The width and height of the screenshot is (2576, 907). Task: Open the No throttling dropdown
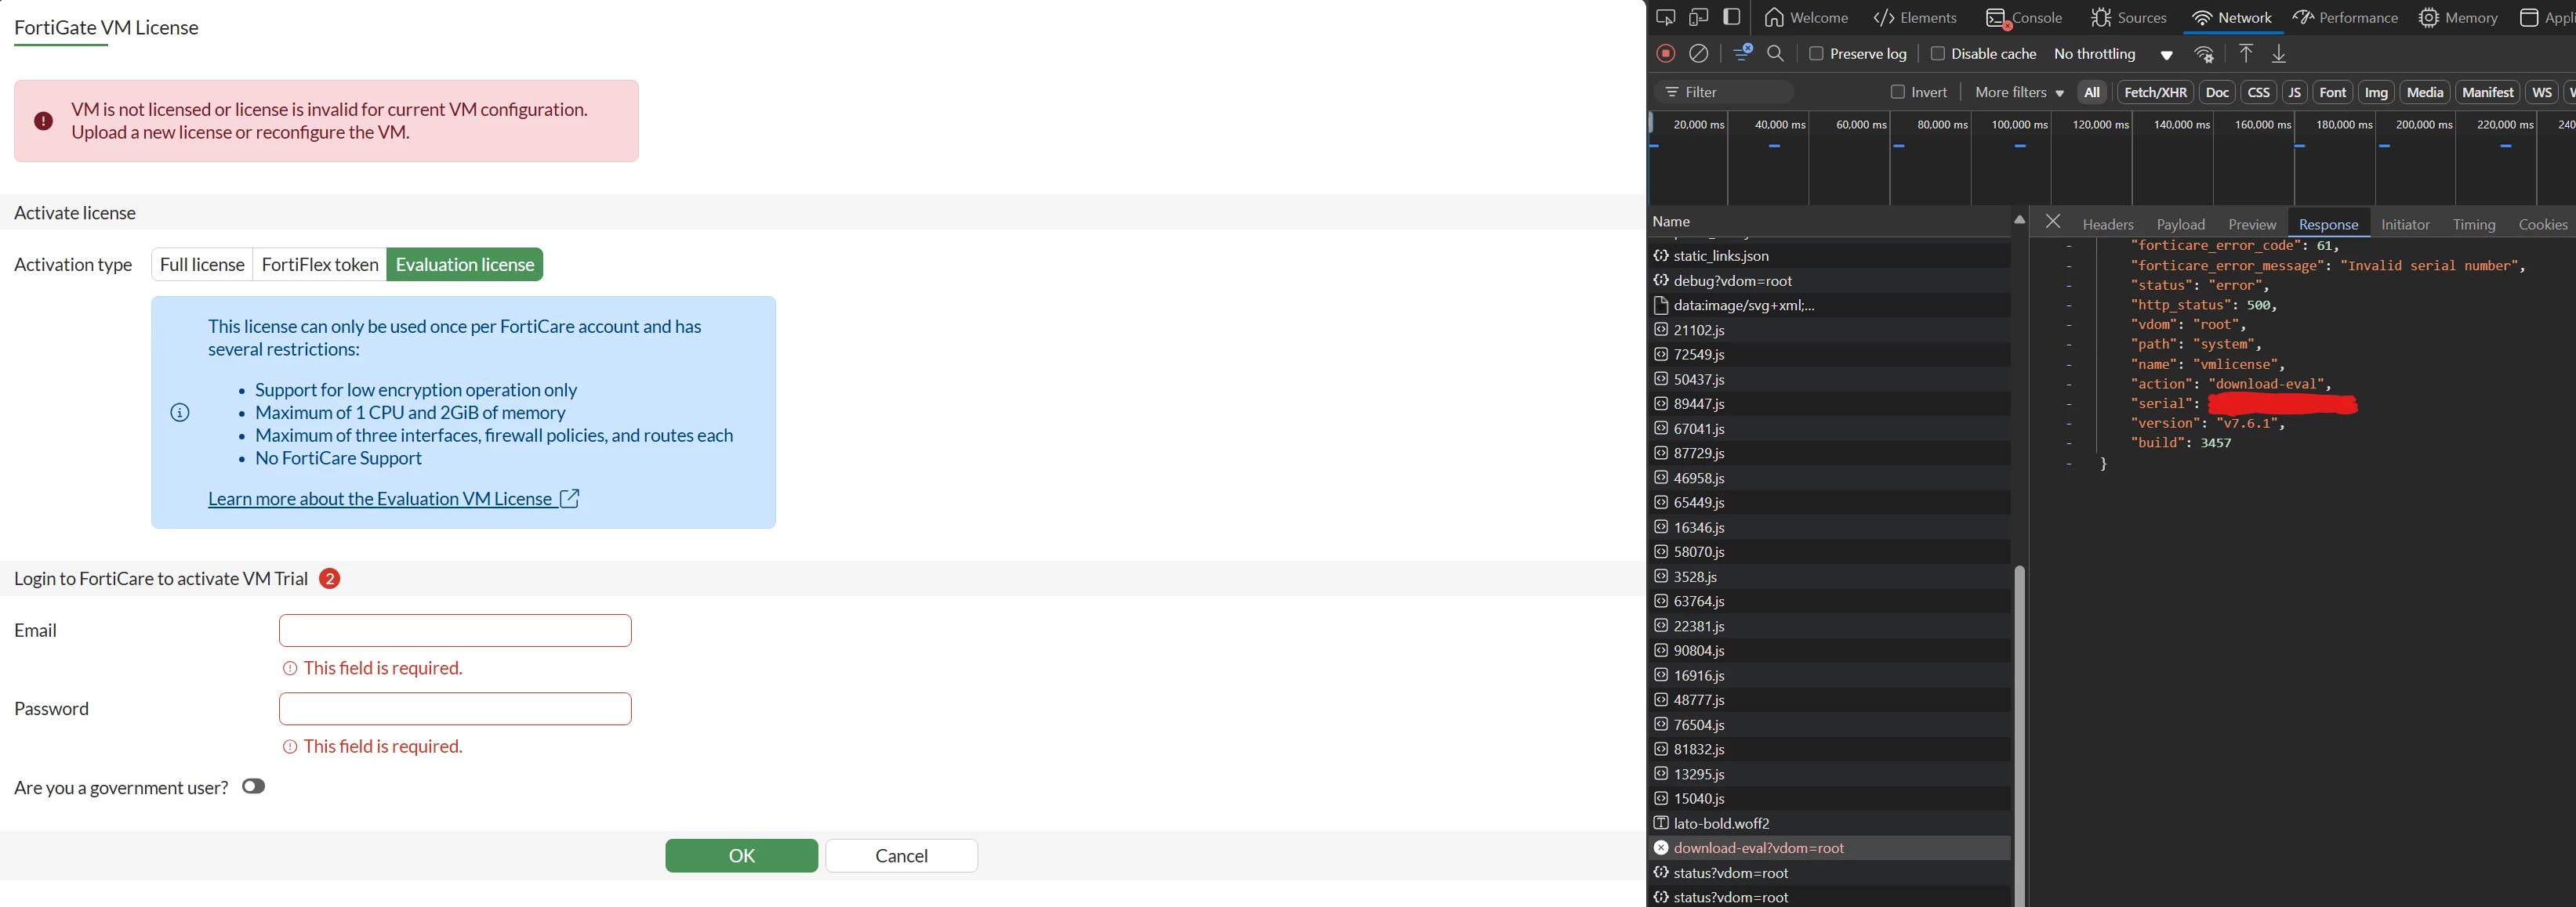2113,54
